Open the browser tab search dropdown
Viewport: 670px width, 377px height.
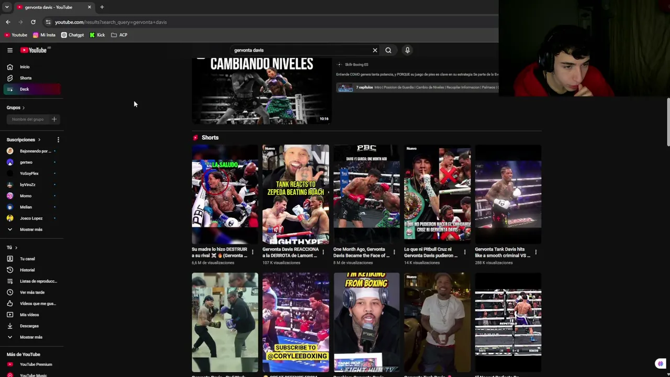(7, 7)
